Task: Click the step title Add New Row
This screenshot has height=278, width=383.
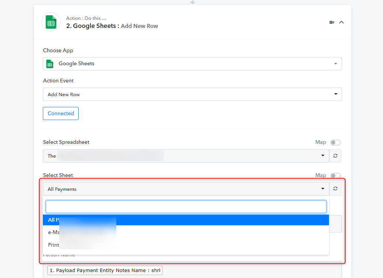Action: click(139, 26)
